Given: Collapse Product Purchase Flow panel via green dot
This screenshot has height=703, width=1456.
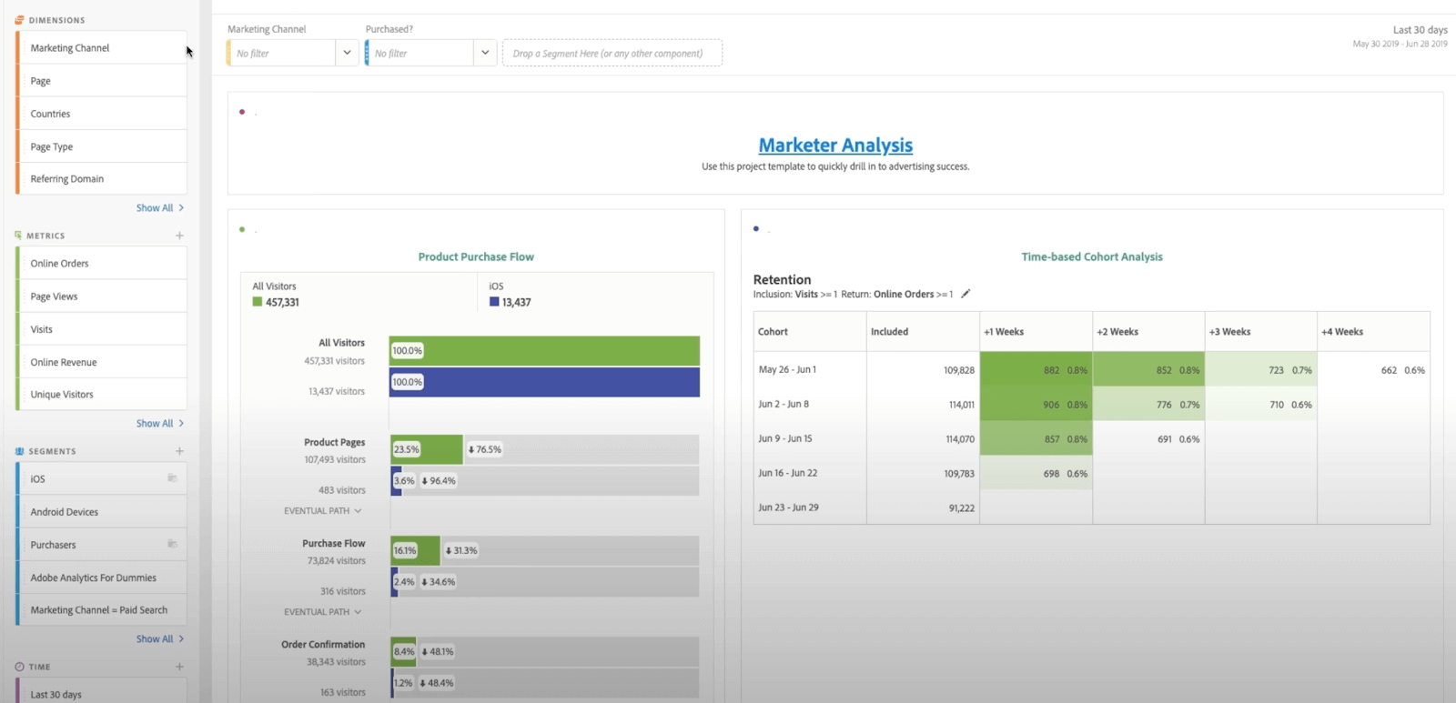Looking at the screenshot, I should (x=242, y=229).
